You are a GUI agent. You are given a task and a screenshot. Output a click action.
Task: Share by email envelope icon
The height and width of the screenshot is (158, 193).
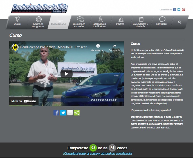(70, 113)
